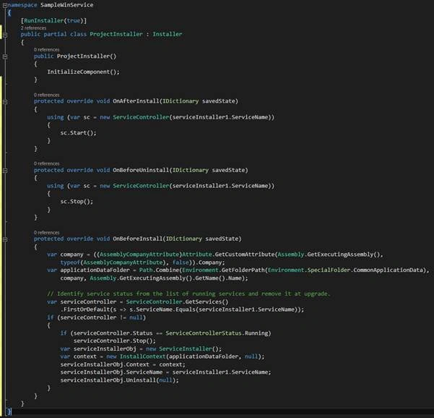This screenshot has width=434, height=418.
Task: Click the closing brace of the namespace
Action: (x=9, y=411)
